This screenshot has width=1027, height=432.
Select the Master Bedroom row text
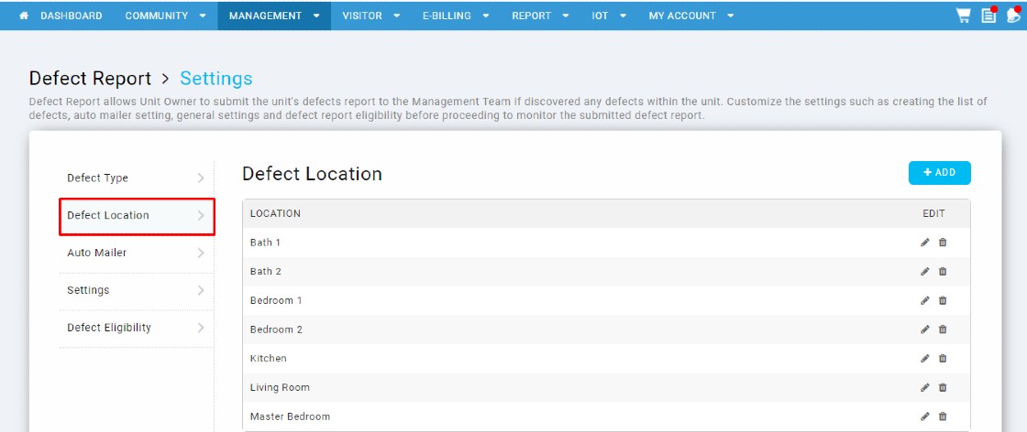point(290,416)
